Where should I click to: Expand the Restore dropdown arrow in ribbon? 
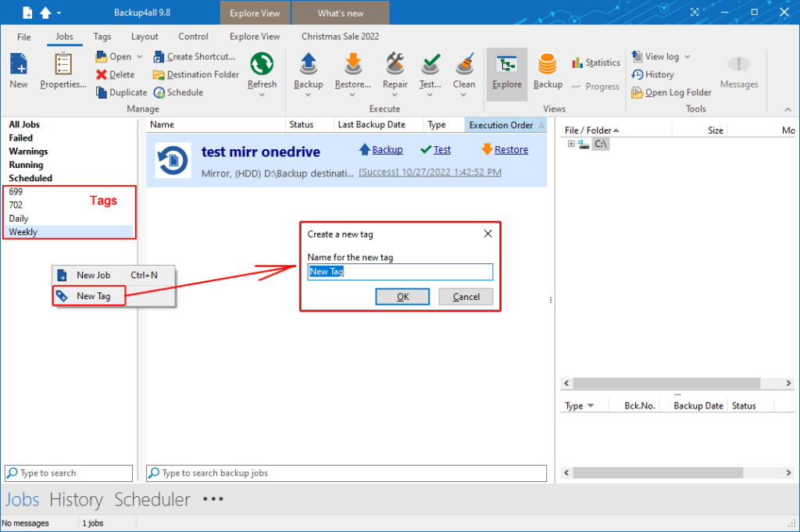(352, 95)
